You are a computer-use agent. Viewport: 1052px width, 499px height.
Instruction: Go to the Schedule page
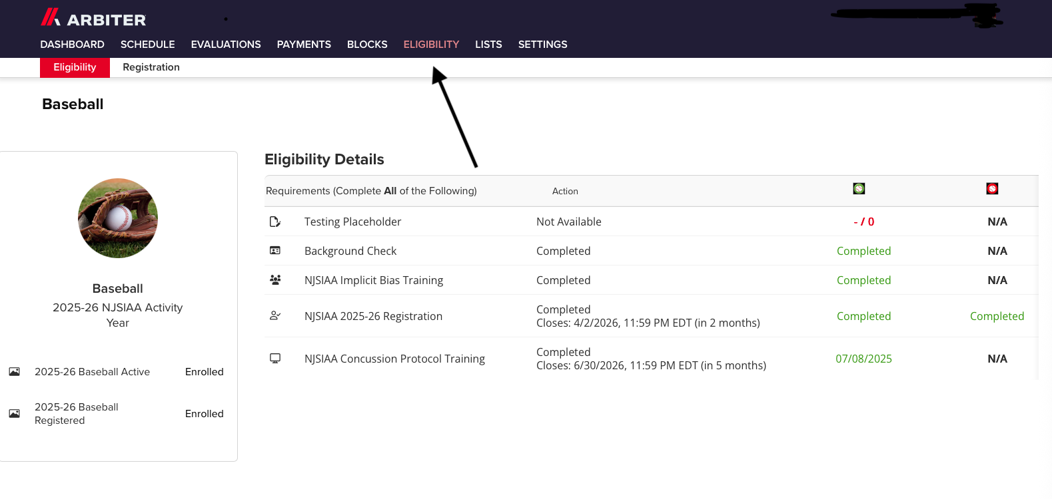(x=147, y=45)
